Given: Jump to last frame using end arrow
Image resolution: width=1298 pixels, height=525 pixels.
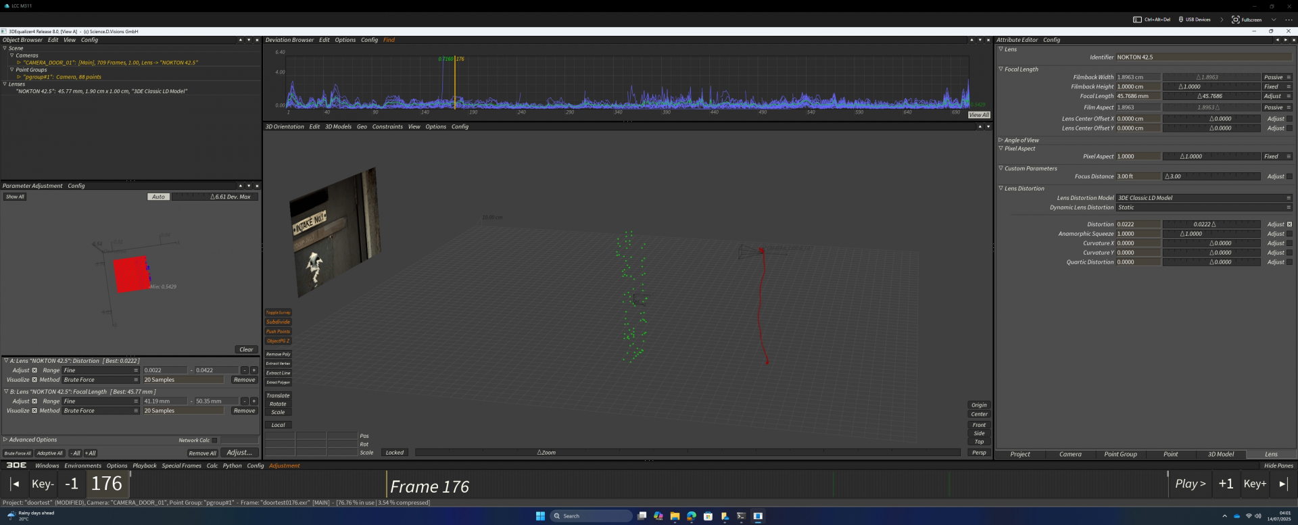Looking at the screenshot, I should (1283, 484).
